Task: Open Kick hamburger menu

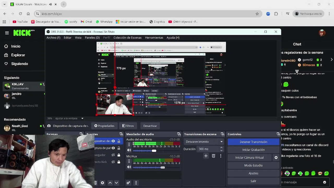Action: [x=7, y=33]
